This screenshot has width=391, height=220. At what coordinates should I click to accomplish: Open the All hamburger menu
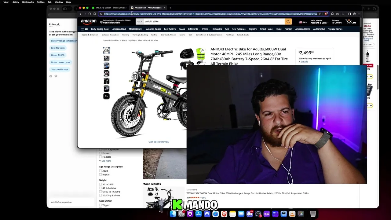pyautogui.click(x=84, y=29)
